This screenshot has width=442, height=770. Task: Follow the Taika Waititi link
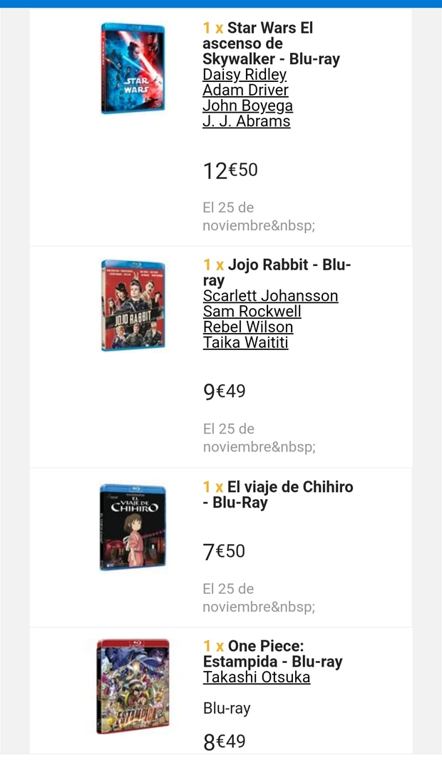247,343
